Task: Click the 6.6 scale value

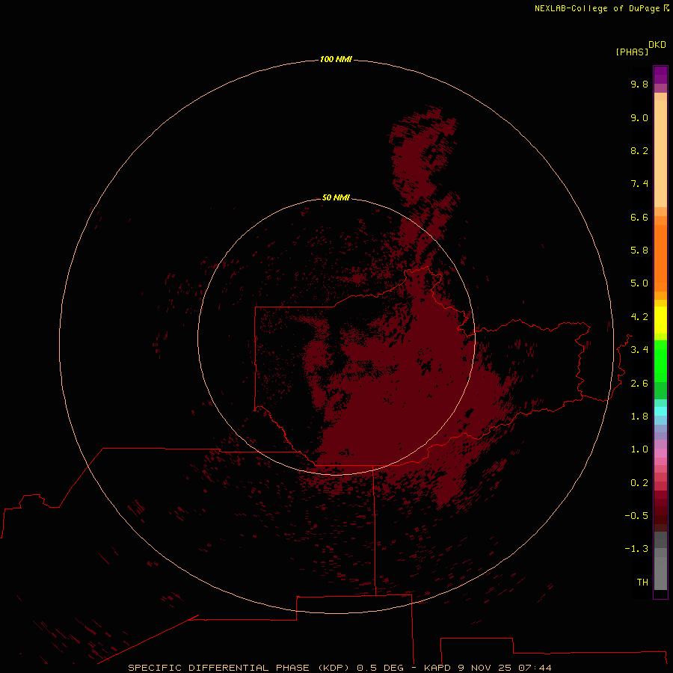Action: (x=639, y=217)
